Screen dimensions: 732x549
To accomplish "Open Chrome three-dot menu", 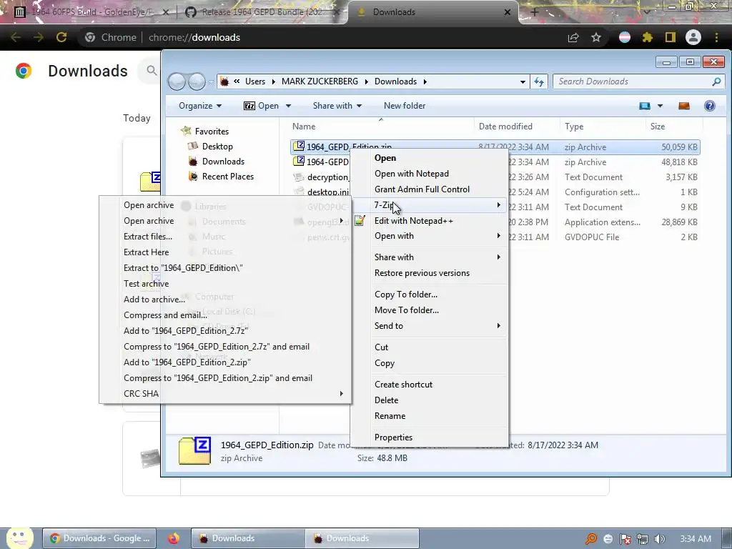I will tap(716, 37).
